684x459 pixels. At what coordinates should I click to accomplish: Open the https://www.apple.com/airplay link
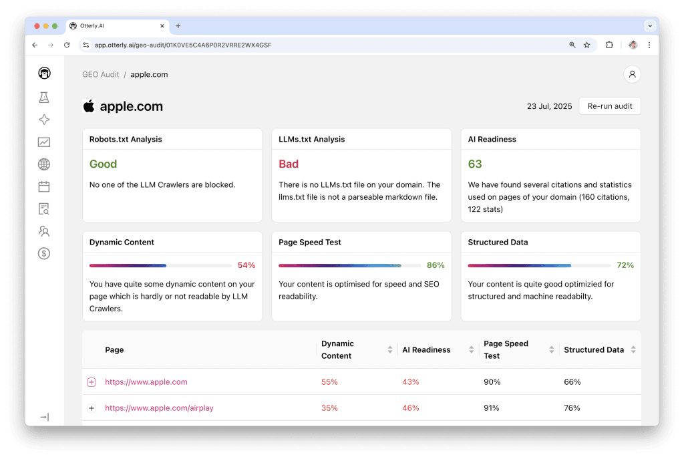point(159,408)
